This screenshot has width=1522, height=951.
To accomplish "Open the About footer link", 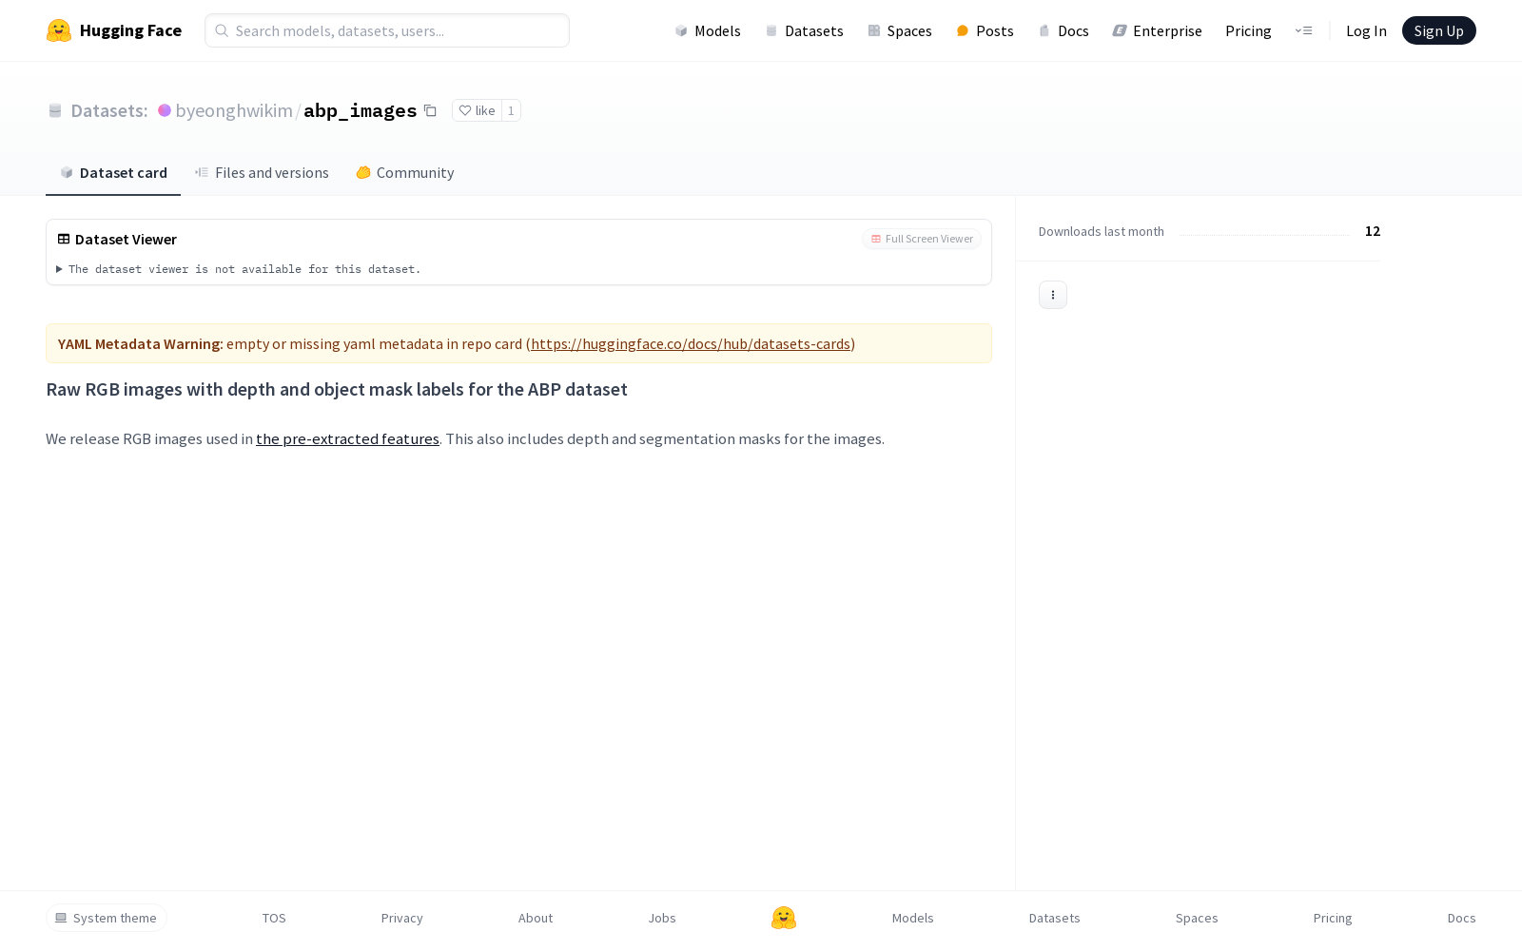I will click(x=536, y=918).
